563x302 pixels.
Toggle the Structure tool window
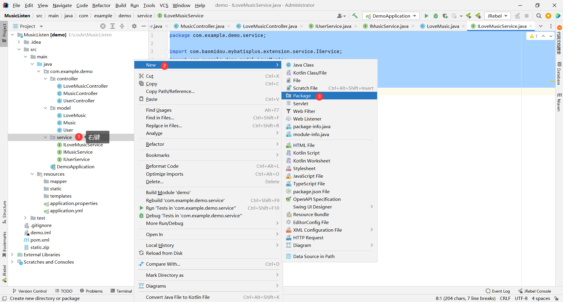click(x=4, y=212)
